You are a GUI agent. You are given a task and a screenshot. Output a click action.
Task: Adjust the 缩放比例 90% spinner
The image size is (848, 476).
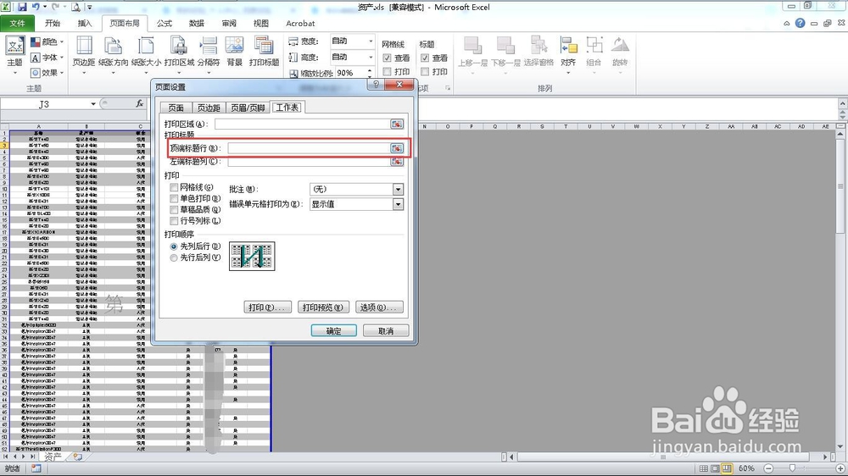coord(370,72)
